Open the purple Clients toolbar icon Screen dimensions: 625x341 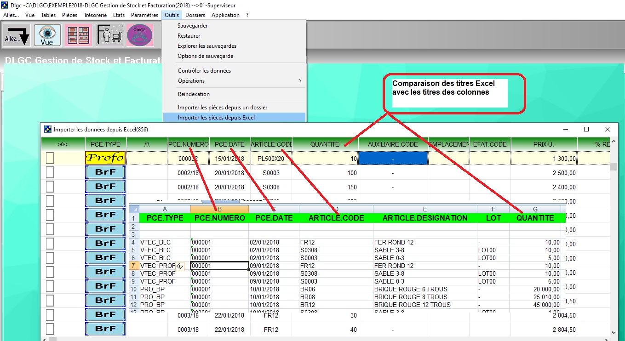(x=140, y=35)
